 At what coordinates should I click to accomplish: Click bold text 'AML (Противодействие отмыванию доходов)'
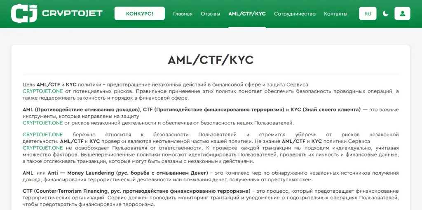click(x=82, y=110)
